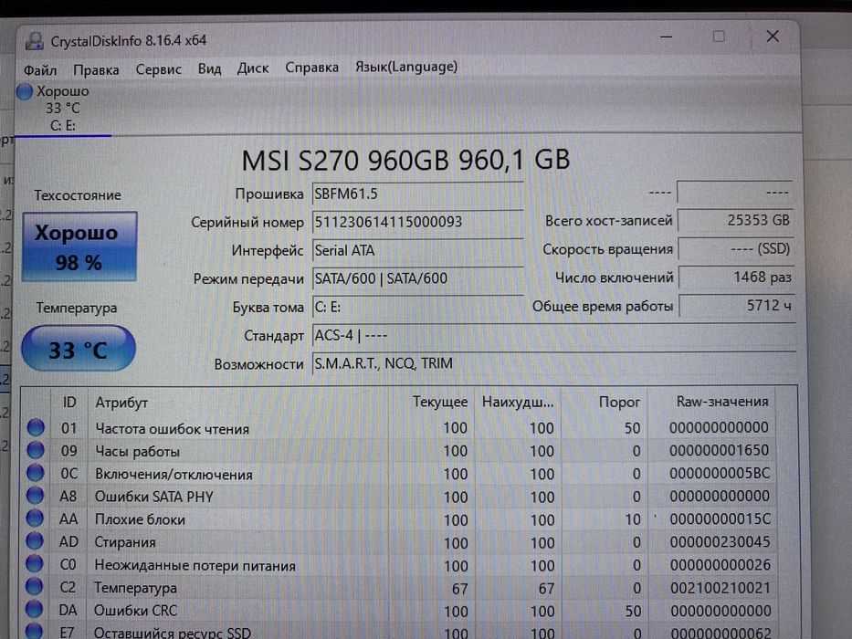Click raw value 000000230045
The width and height of the screenshot is (852, 639).
click(x=720, y=541)
